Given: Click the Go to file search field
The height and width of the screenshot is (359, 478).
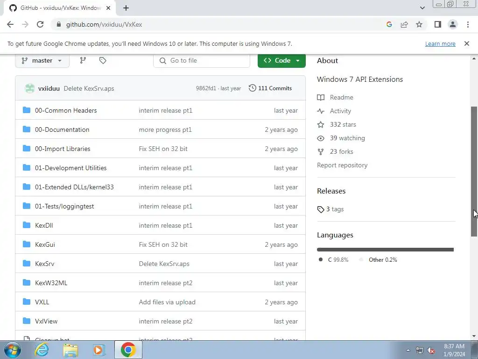Looking at the screenshot, I should [202, 60].
